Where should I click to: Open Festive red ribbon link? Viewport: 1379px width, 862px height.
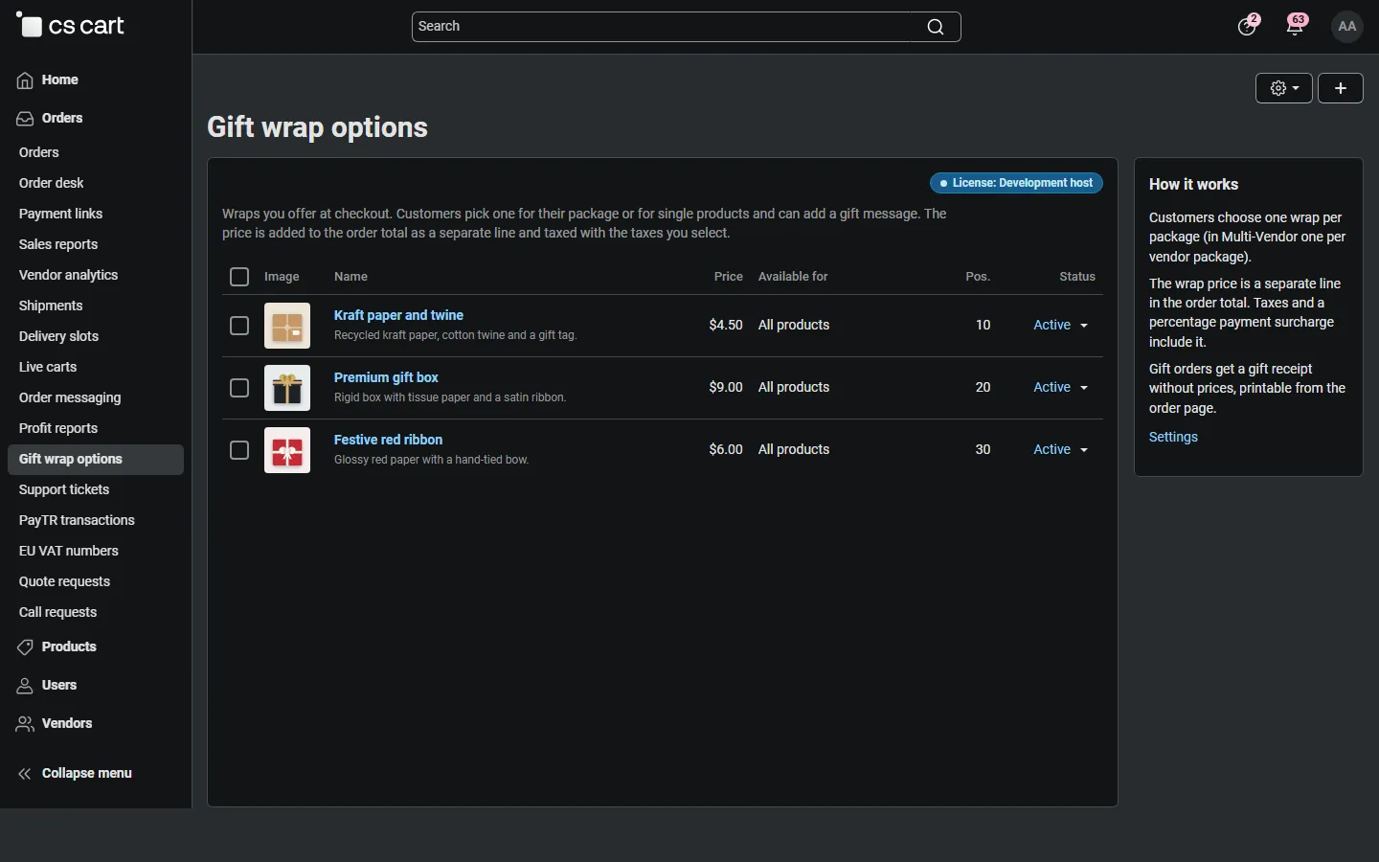(388, 440)
